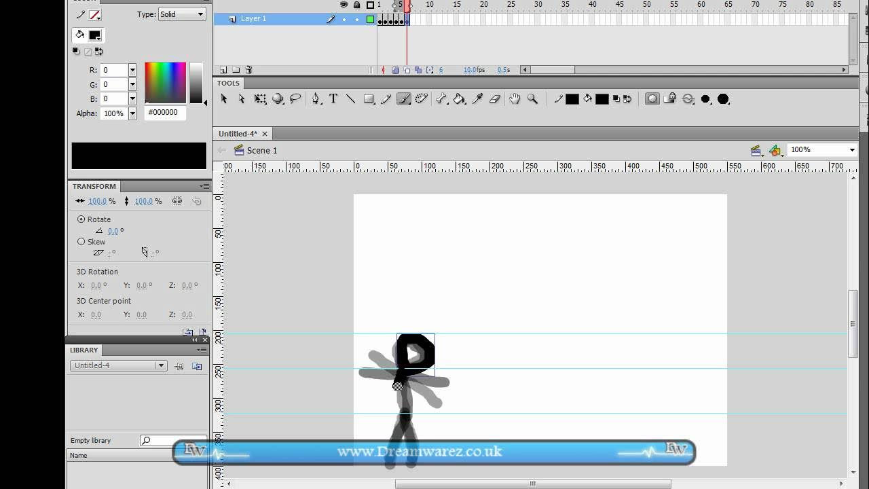Open brush size option in Tools bar
This screenshot has width=869, height=489.
pos(706,99)
